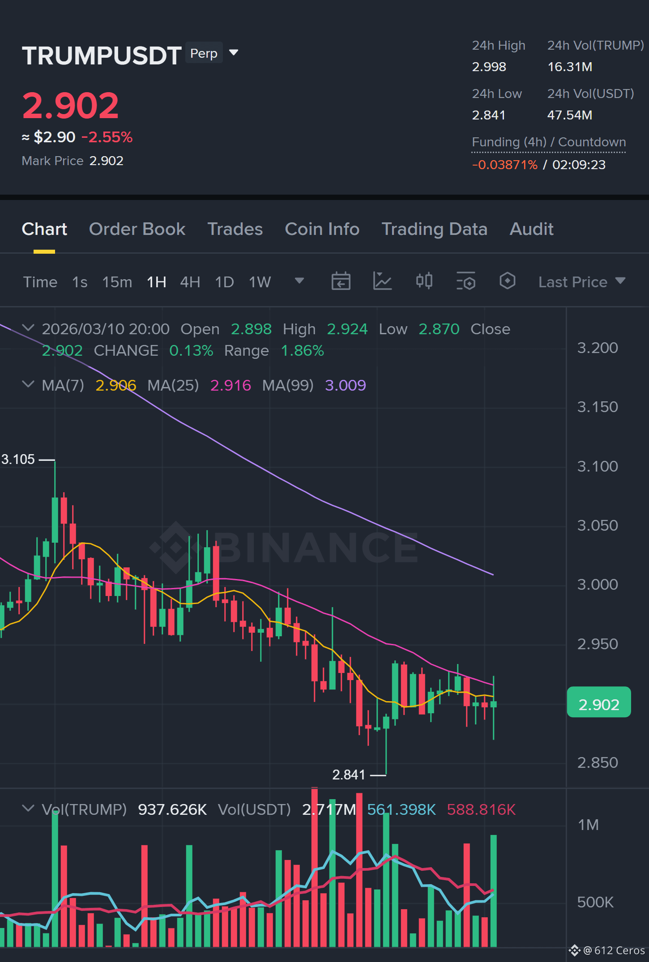Viewport: 649px width, 962px height.
Task: Collapse the MA indicator legend
Action: [x=28, y=384]
